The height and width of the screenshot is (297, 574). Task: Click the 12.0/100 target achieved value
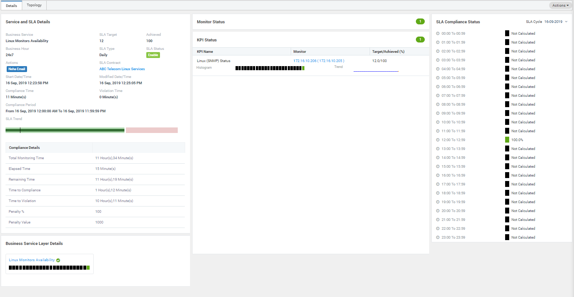click(x=380, y=61)
